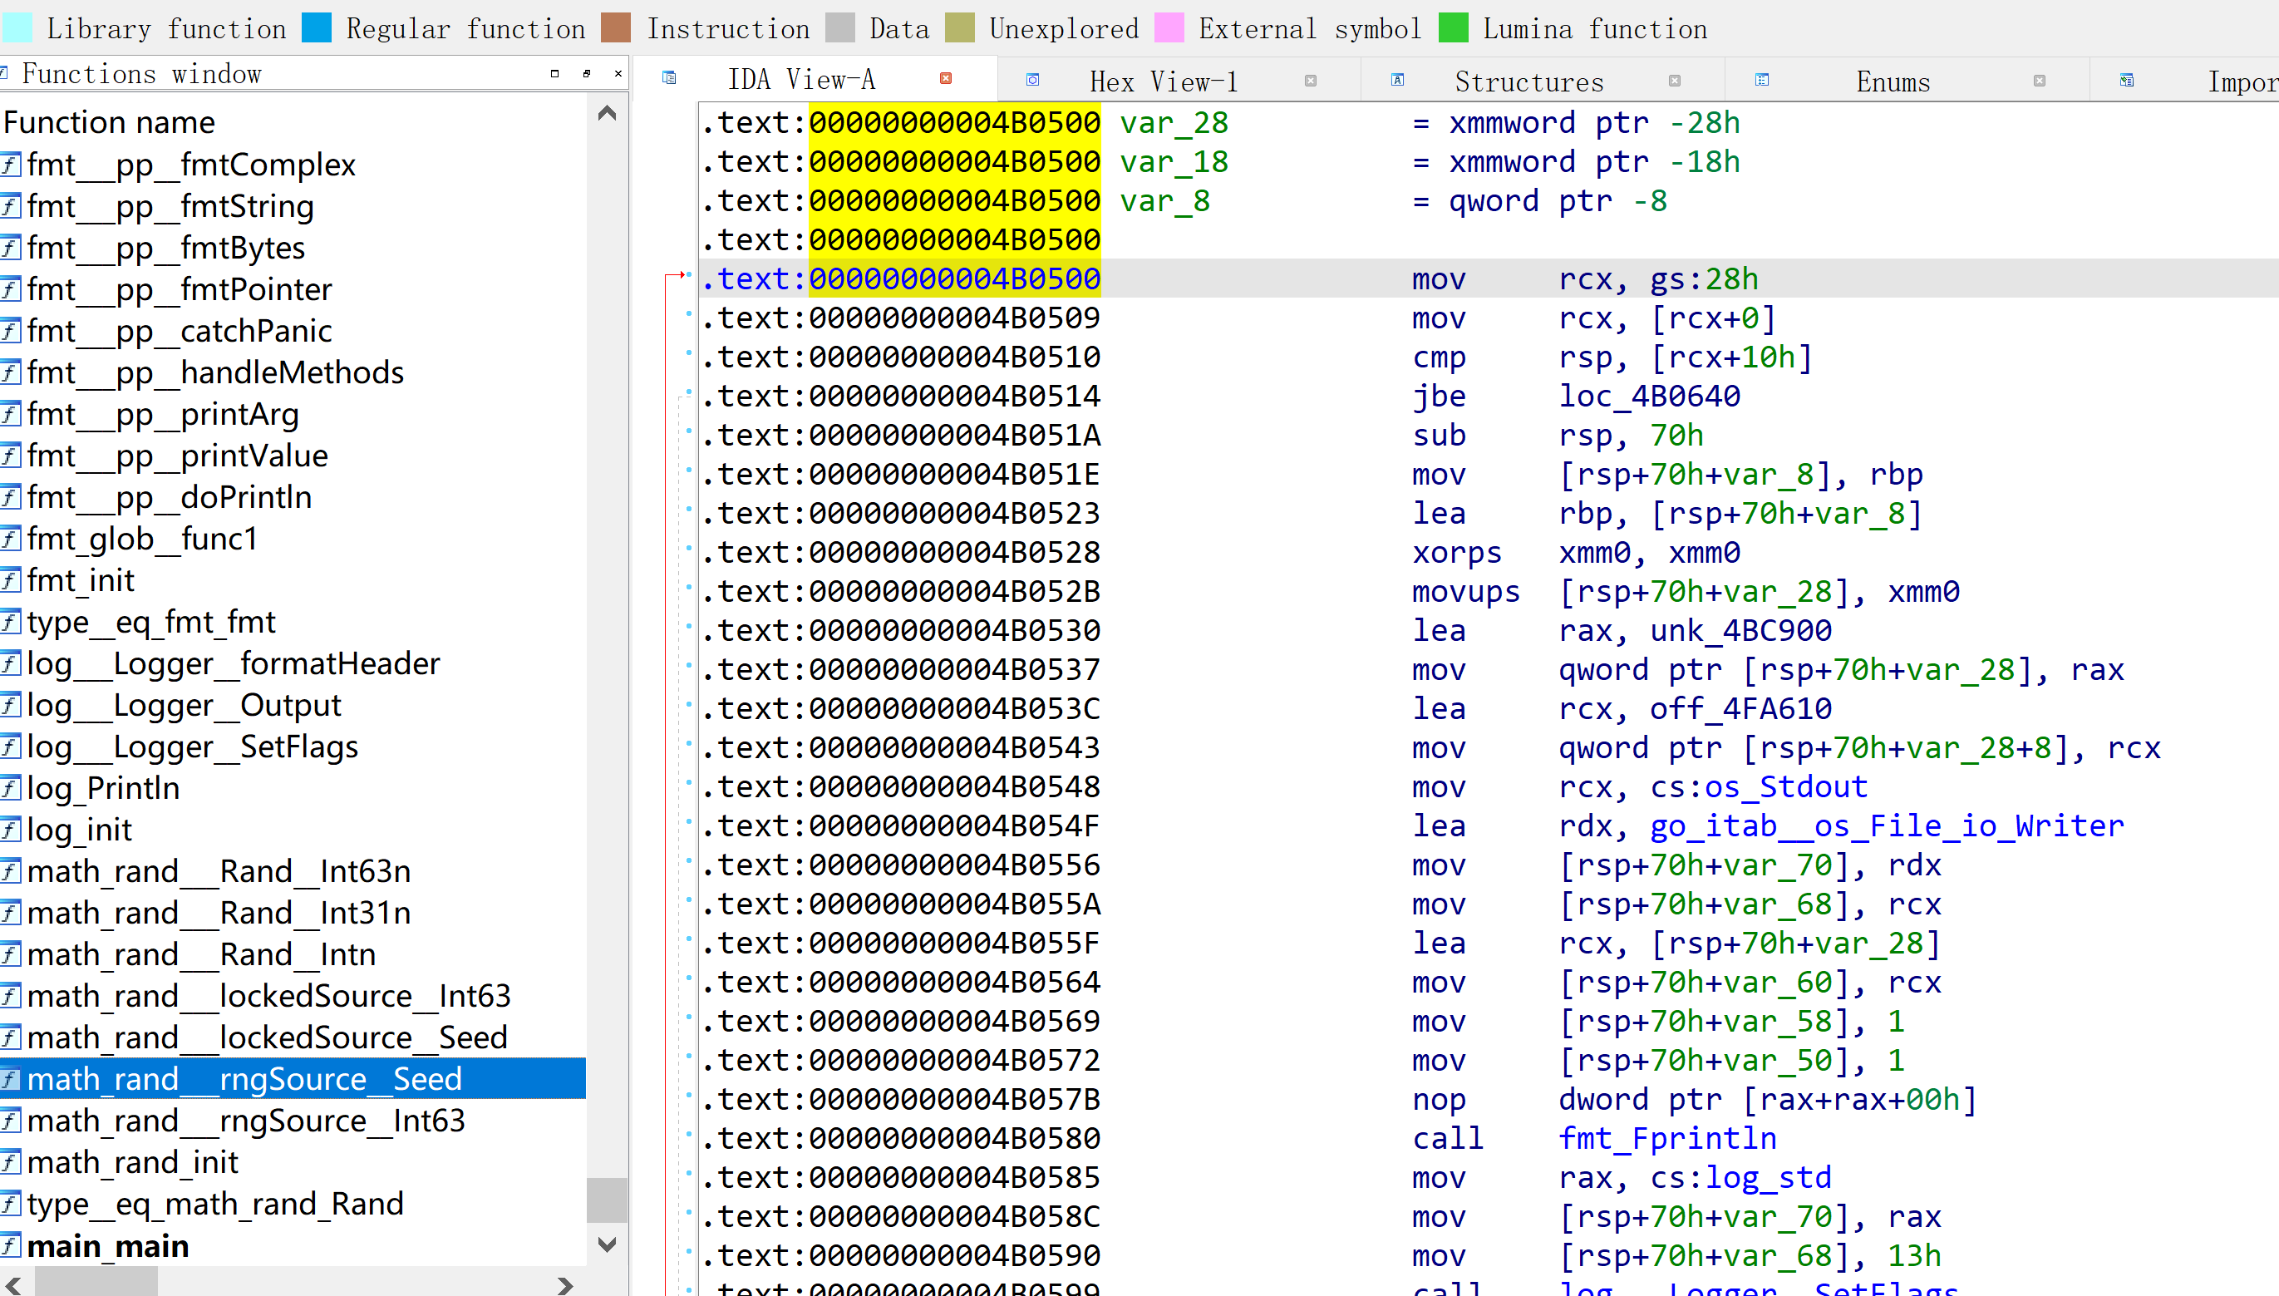Close the IDA View-A tab
This screenshot has width=2279, height=1296.
[946, 78]
